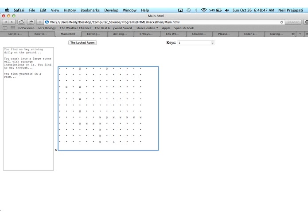Click the AirPlay display icon in menu bar
This screenshot has height=218, width=308.
[180, 10]
